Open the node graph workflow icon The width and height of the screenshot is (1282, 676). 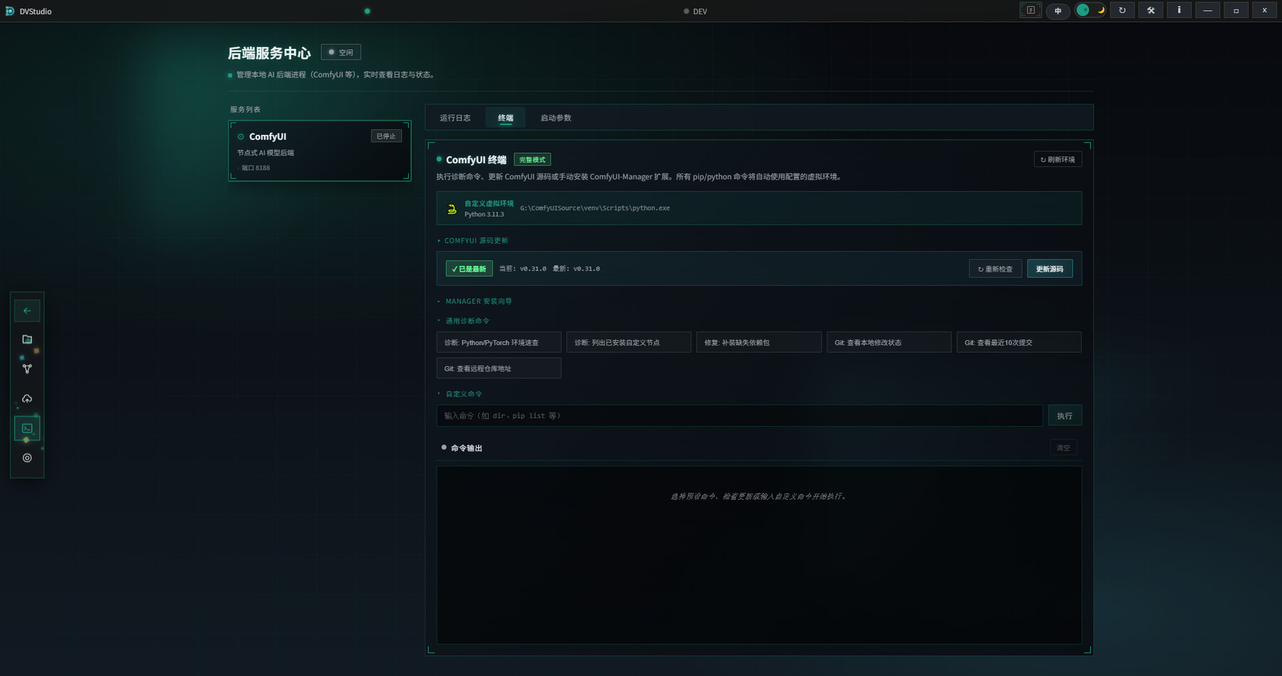[27, 369]
